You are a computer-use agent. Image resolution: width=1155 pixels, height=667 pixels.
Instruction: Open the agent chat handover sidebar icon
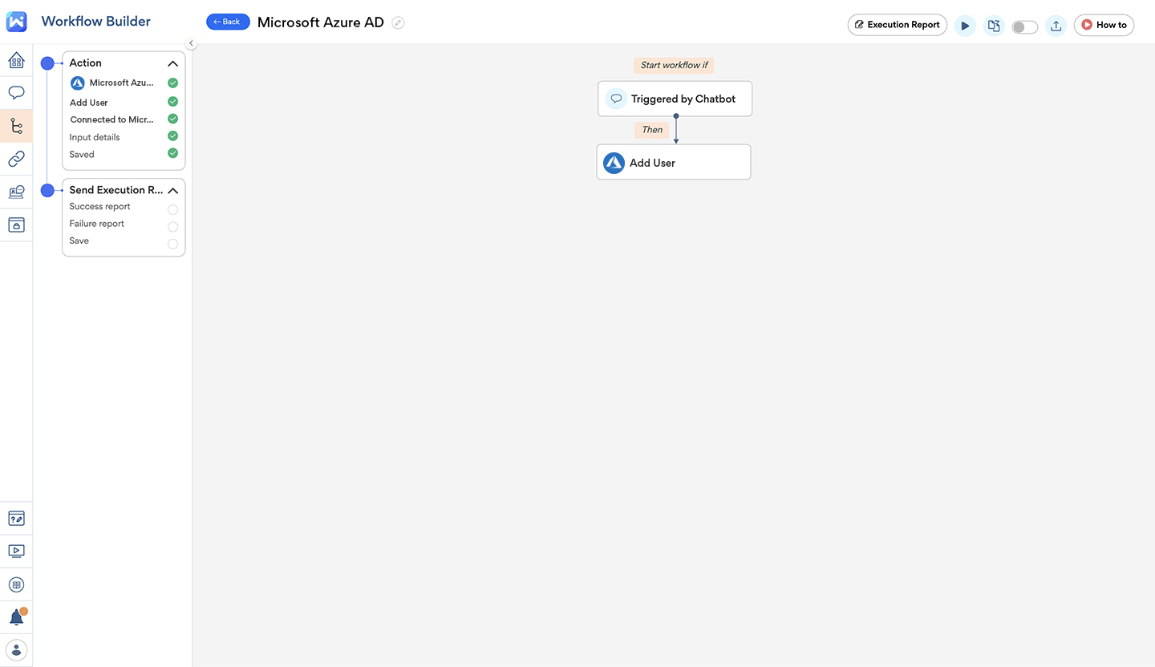coord(16,192)
